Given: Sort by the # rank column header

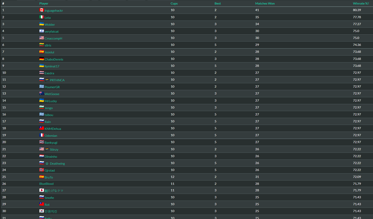Looking at the screenshot, I should 3,3.
